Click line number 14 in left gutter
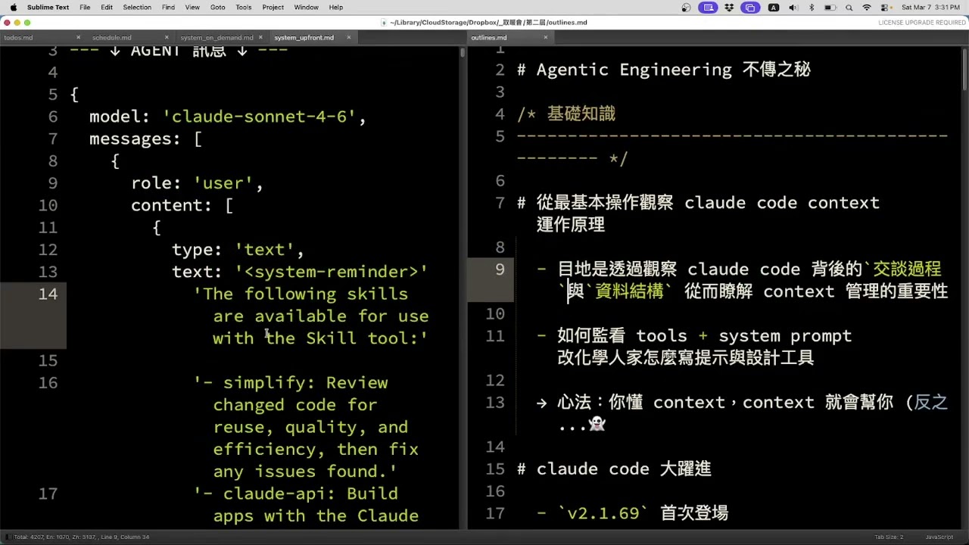This screenshot has width=969, height=545. pyautogui.click(x=48, y=294)
